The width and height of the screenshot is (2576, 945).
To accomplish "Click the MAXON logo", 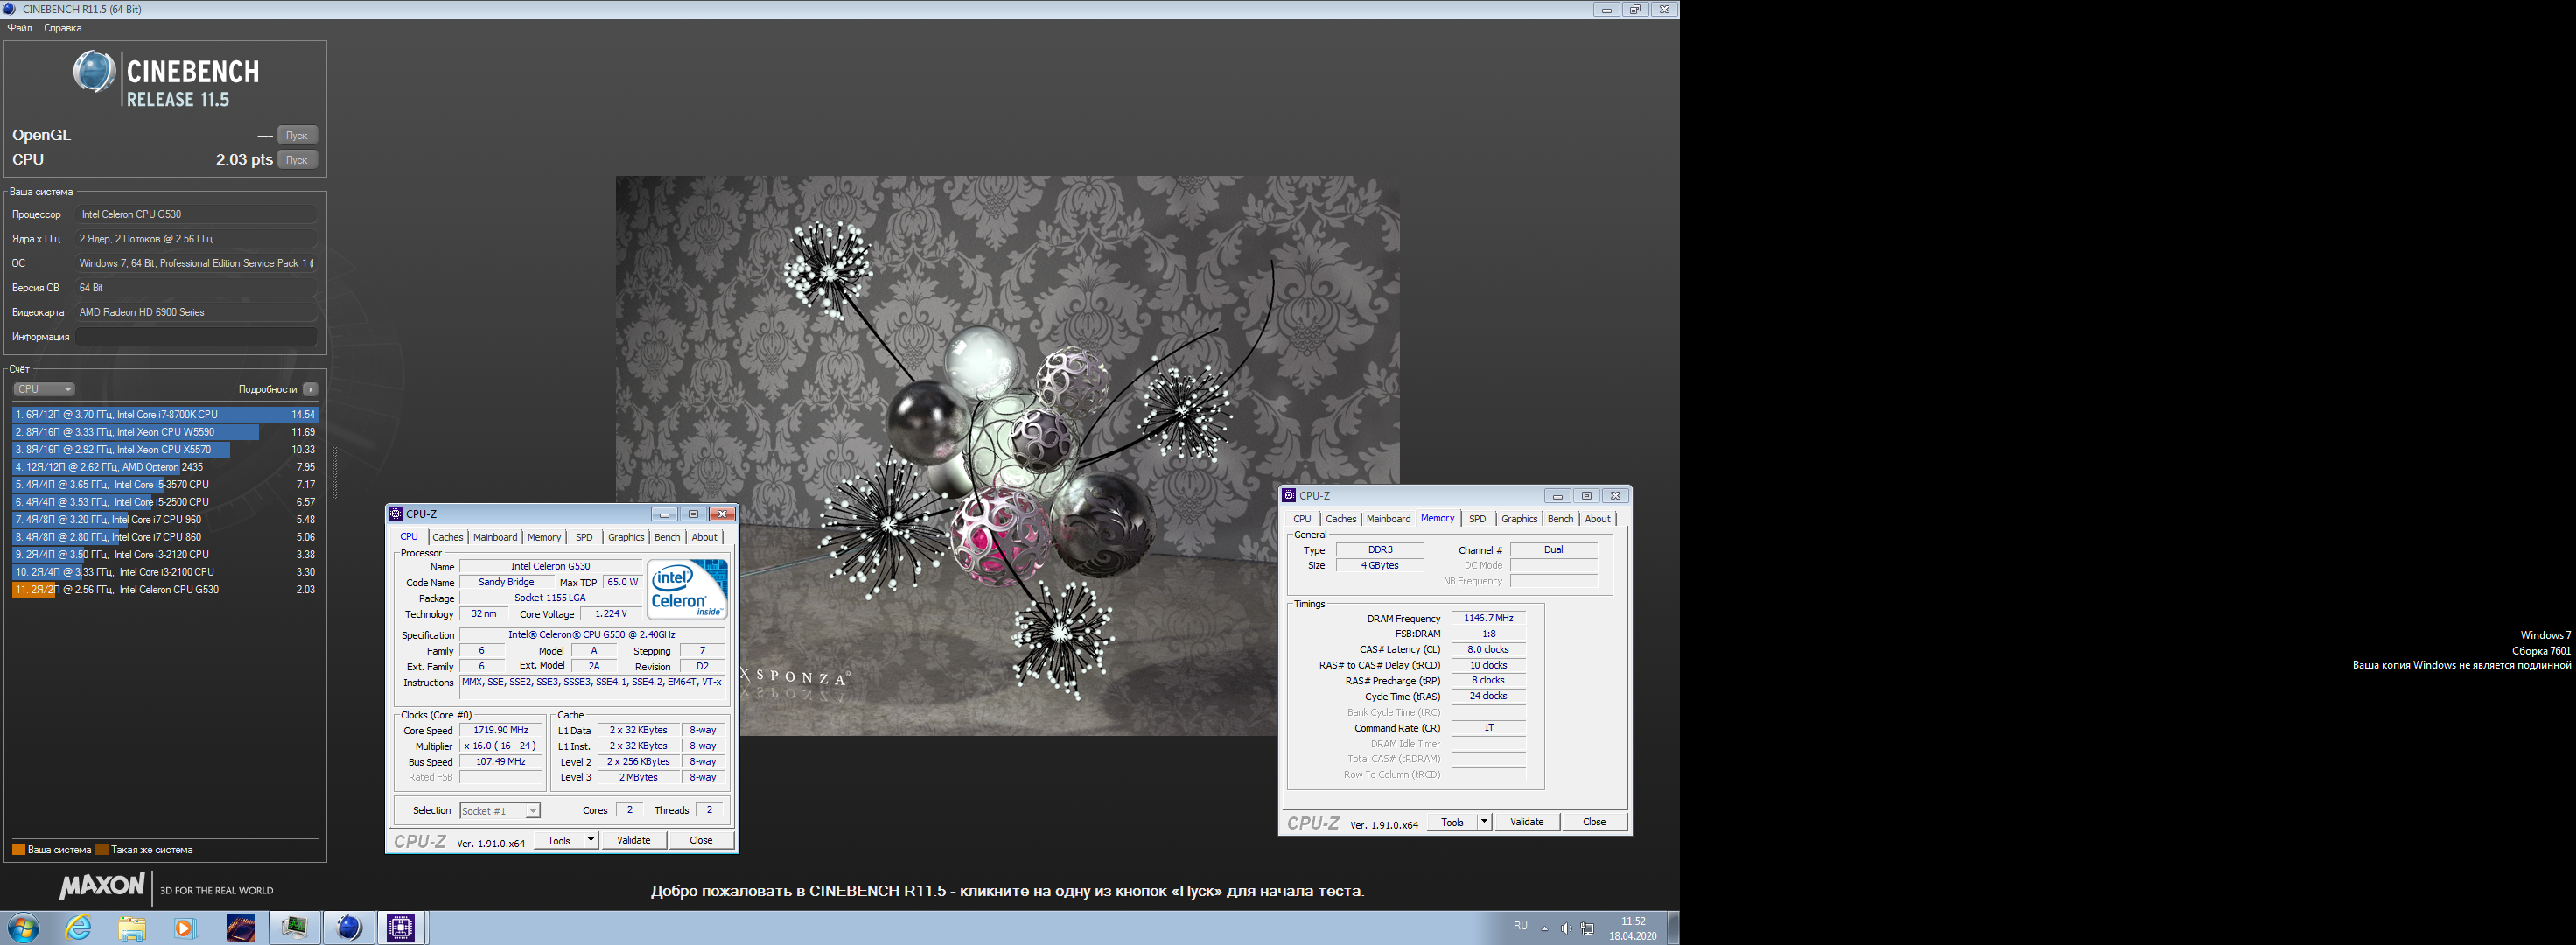I will coord(102,886).
